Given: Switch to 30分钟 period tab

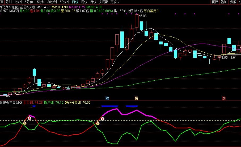Looking at the screenshot, I should pos(52,2).
